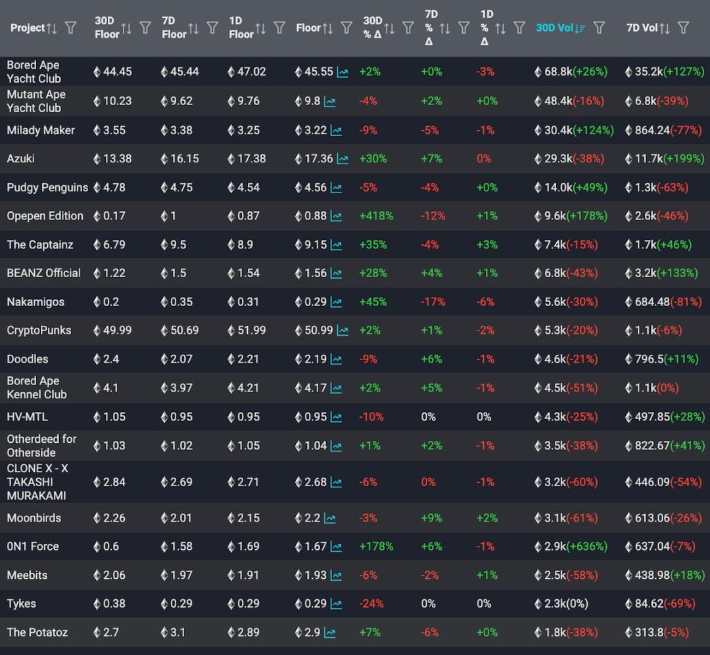Open the Bored Ape Yacht Club floor chart icon
The width and height of the screenshot is (710, 655).
pyautogui.click(x=343, y=72)
